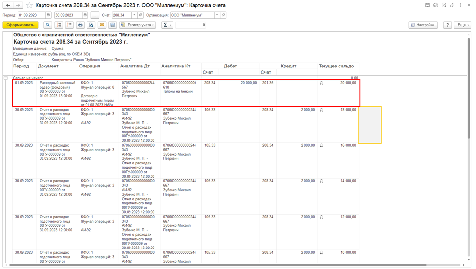Click the sum result field showing 0
This screenshot has width=476, height=269.
click(191, 25)
